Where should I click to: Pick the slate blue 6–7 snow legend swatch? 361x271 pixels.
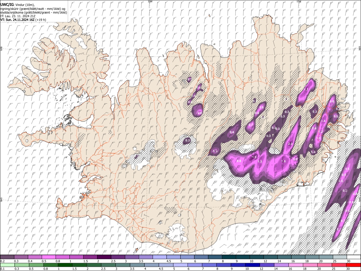[201, 257]
